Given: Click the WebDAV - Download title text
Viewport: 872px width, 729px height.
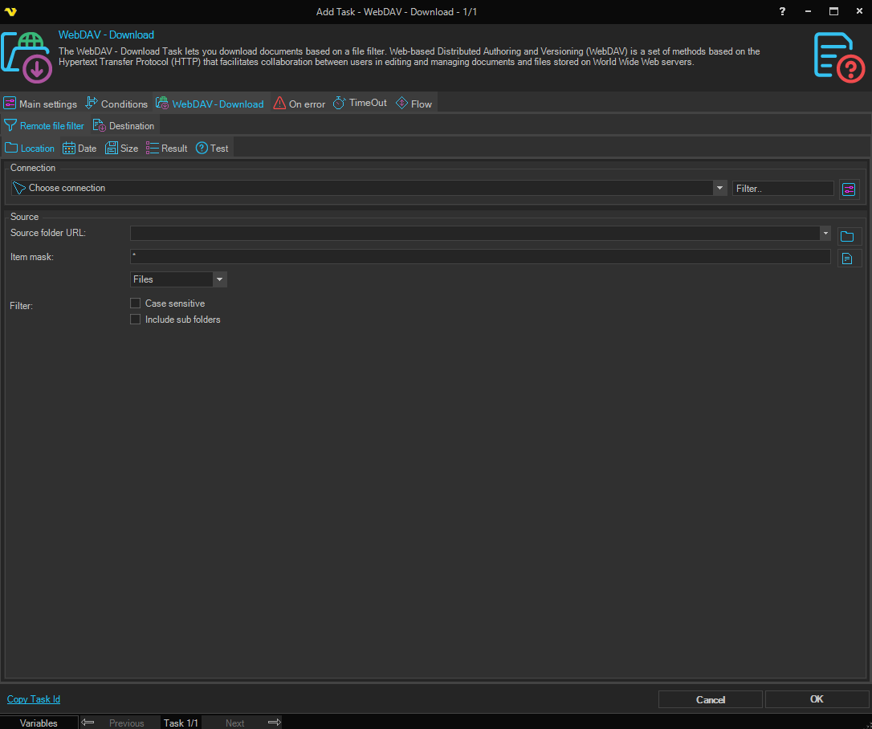Looking at the screenshot, I should pos(106,35).
